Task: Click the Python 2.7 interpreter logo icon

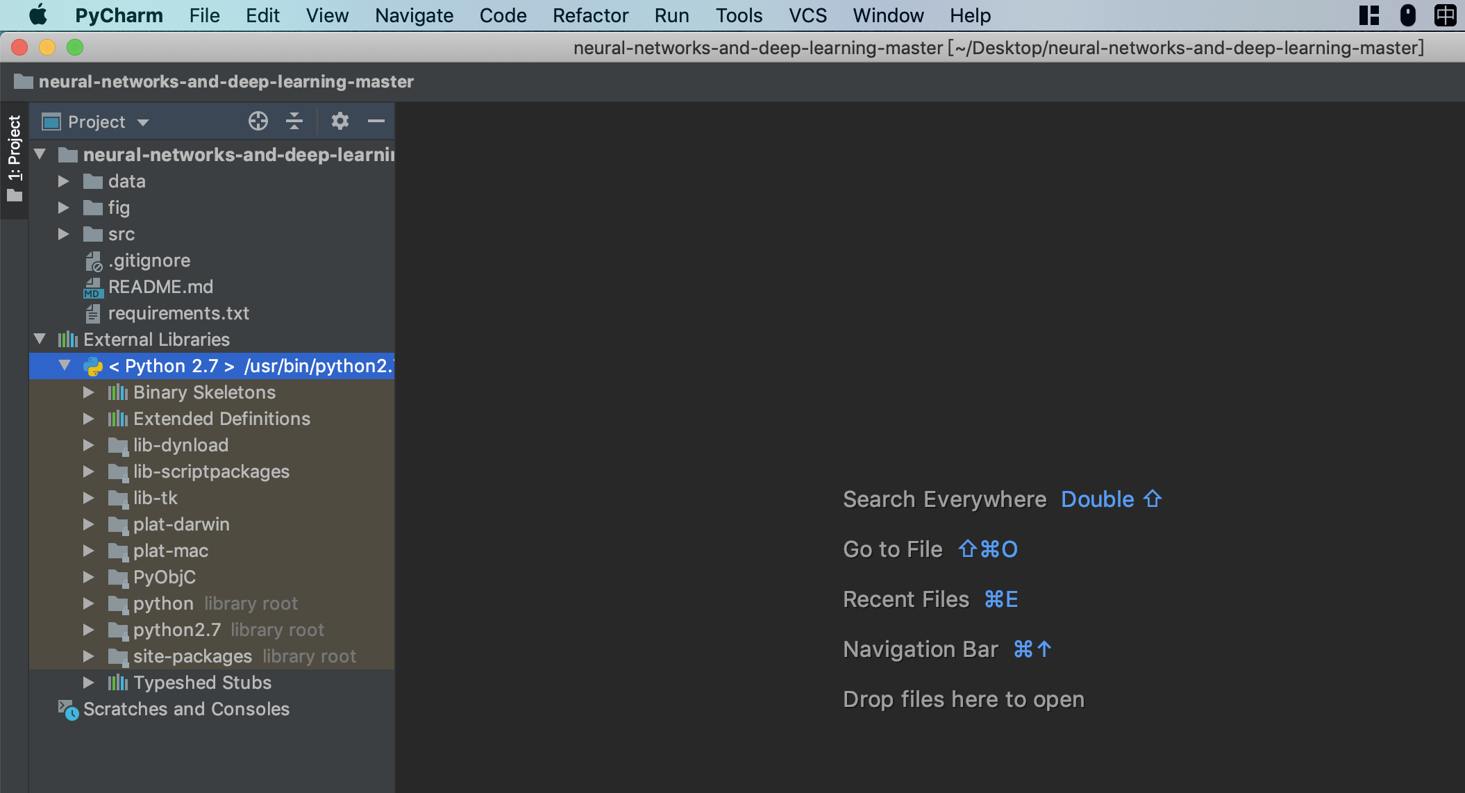Action: [93, 366]
